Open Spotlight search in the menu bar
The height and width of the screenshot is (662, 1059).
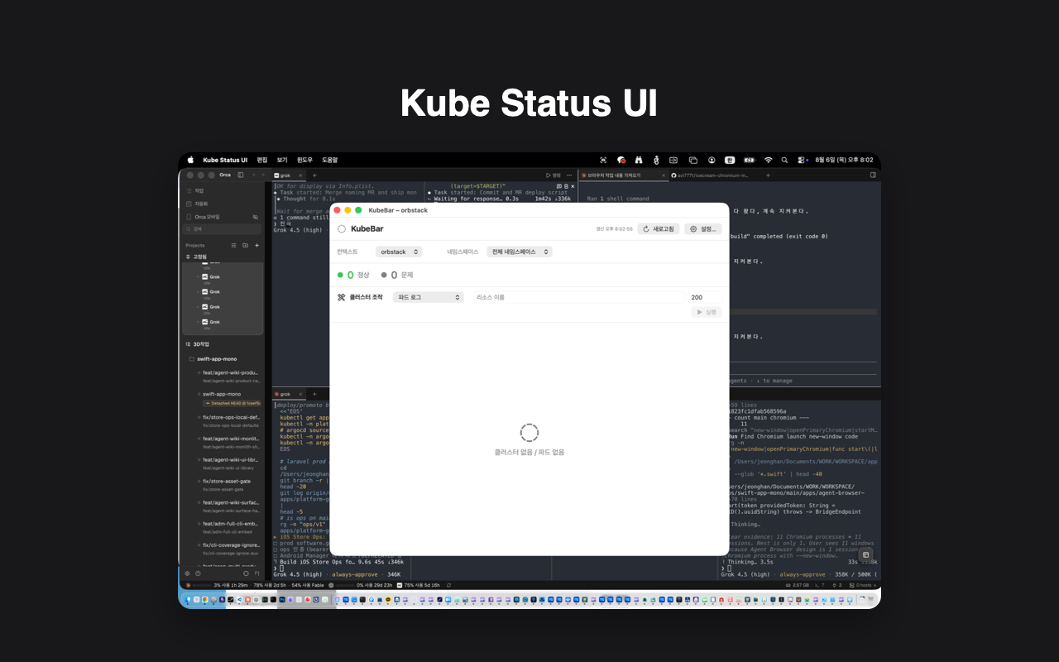784,160
